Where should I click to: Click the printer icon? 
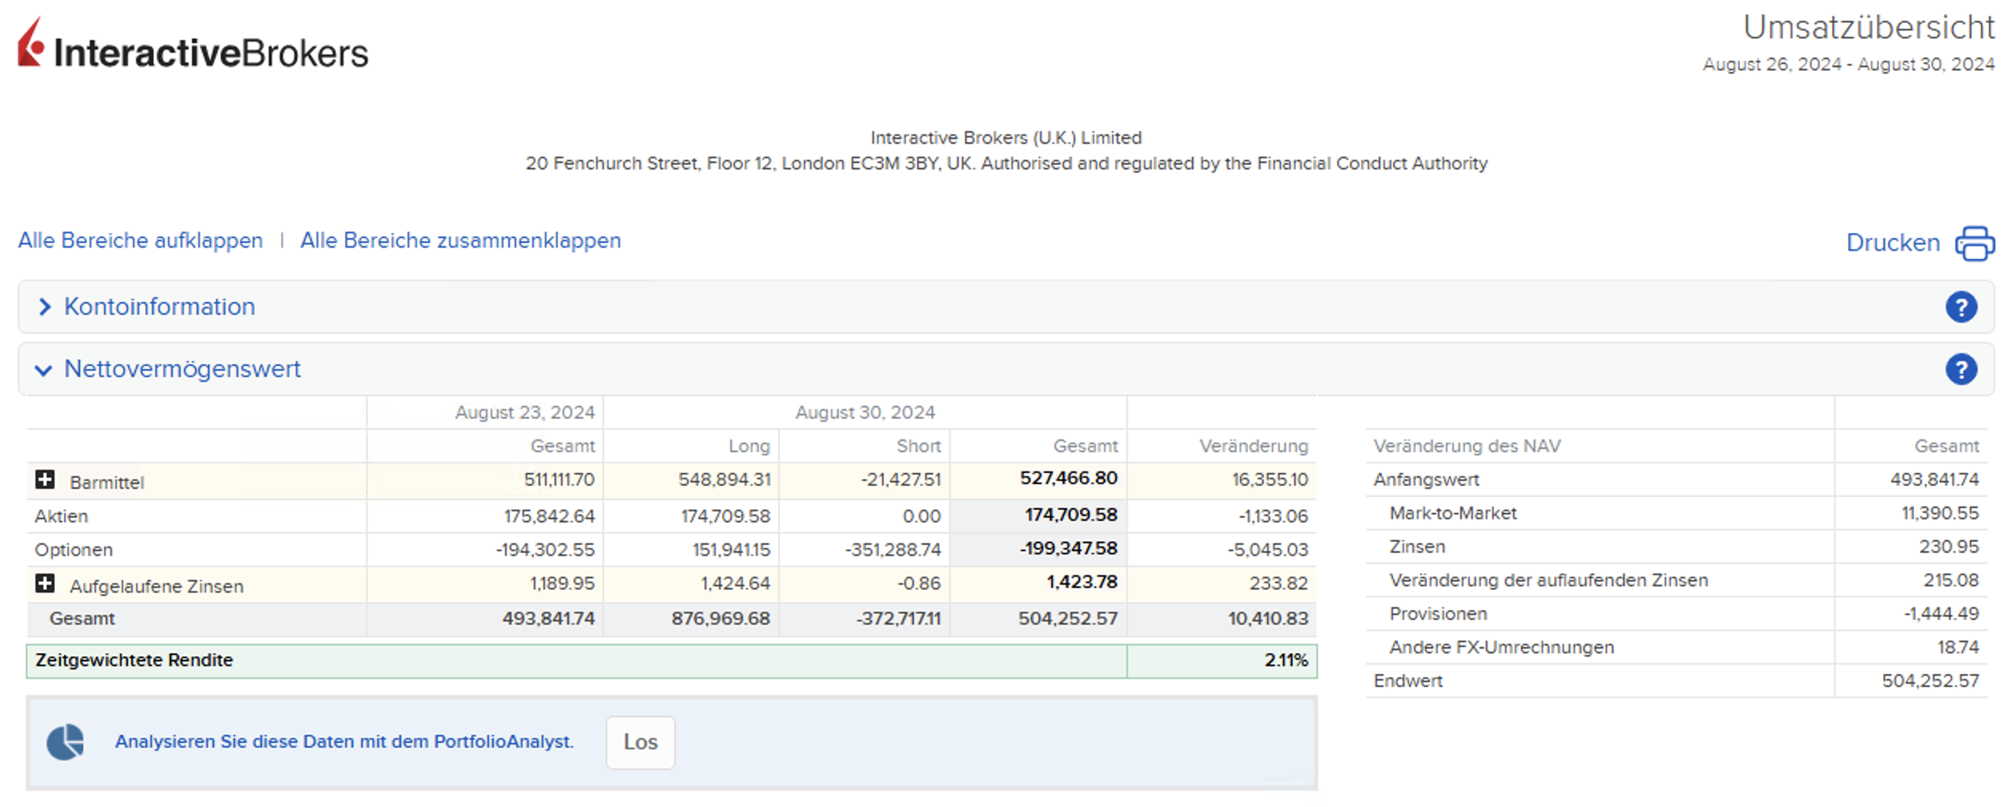coord(1974,243)
